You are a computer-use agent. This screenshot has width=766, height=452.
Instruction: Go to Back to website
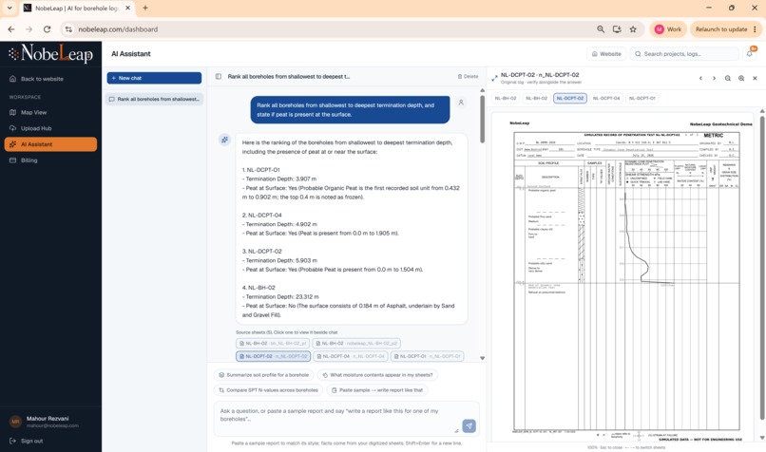pyautogui.click(x=37, y=79)
